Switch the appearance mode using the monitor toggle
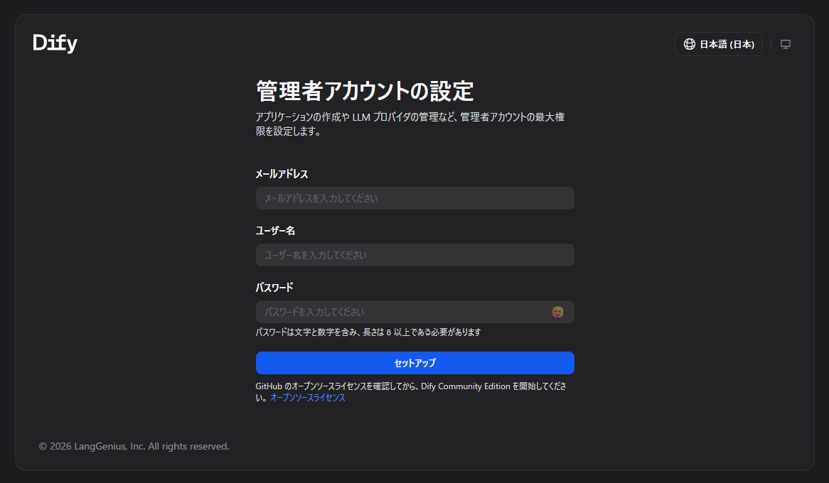Viewport: 829px width, 483px height. tap(786, 43)
